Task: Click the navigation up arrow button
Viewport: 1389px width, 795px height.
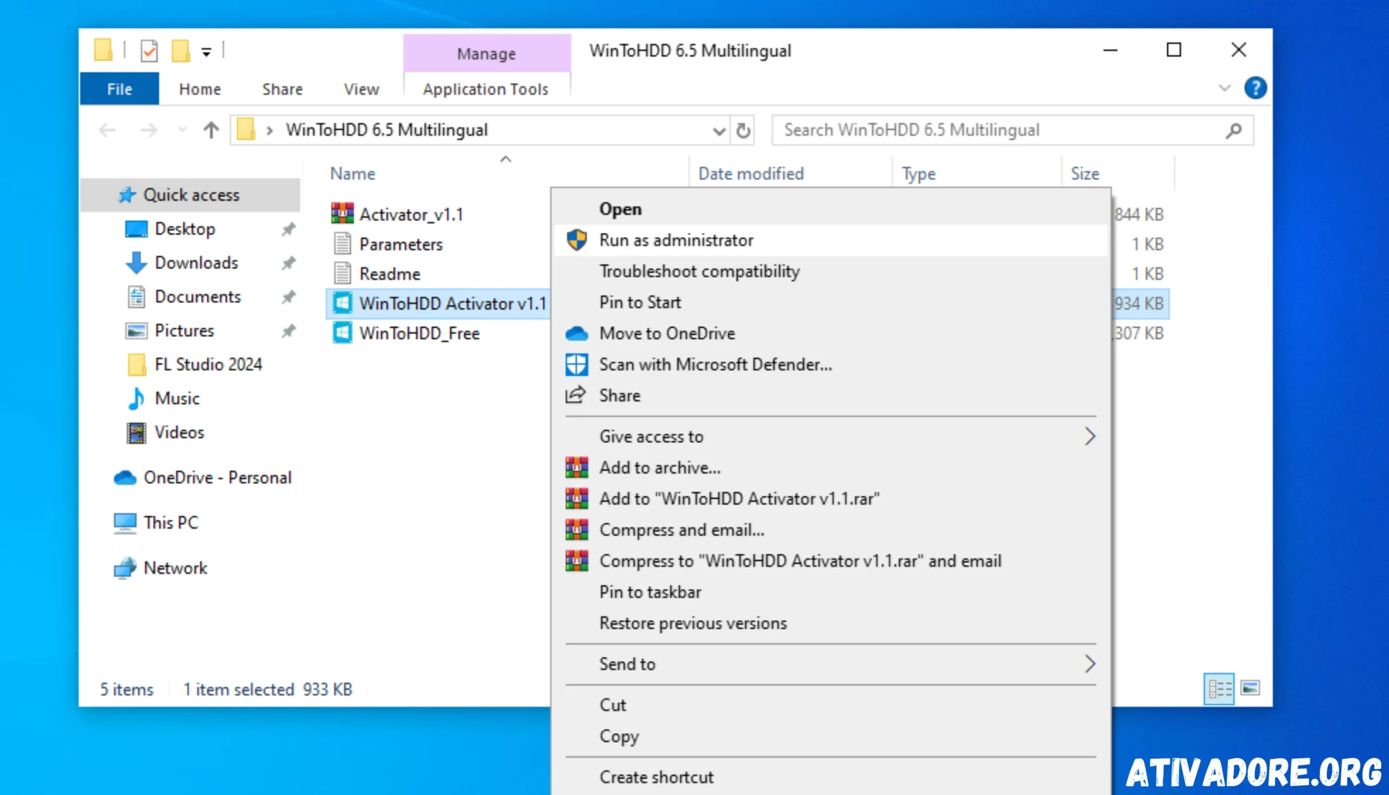Action: click(211, 130)
